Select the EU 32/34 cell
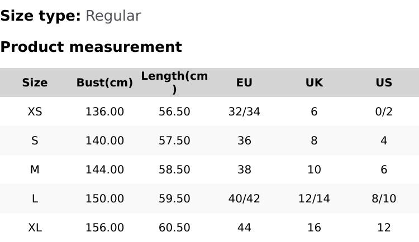Viewport: 419px width, 242px height. [244, 112]
